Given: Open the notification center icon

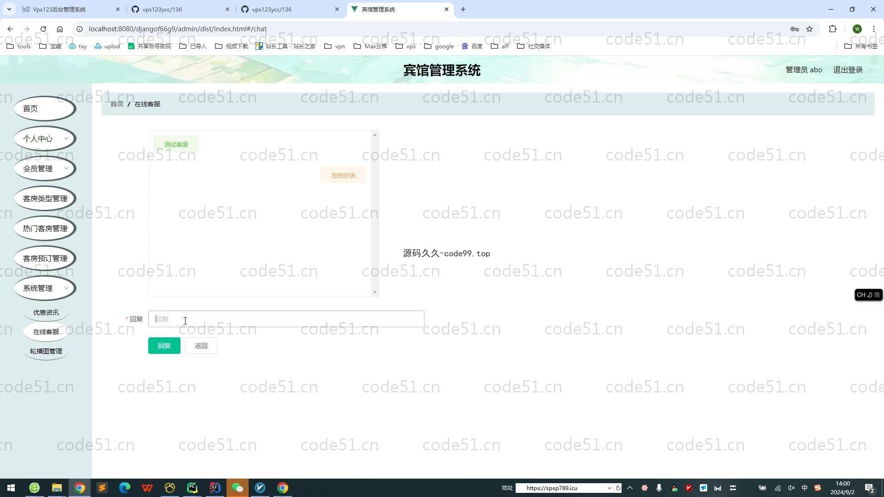Looking at the screenshot, I should point(869,488).
